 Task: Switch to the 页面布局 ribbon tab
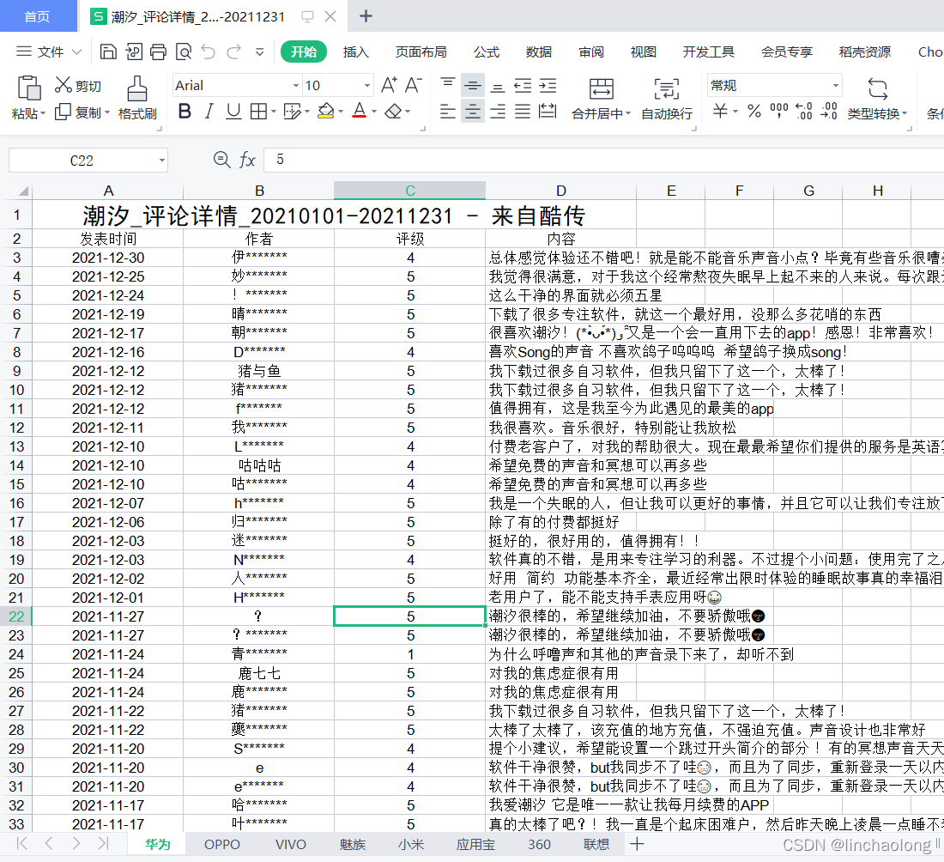421,52
